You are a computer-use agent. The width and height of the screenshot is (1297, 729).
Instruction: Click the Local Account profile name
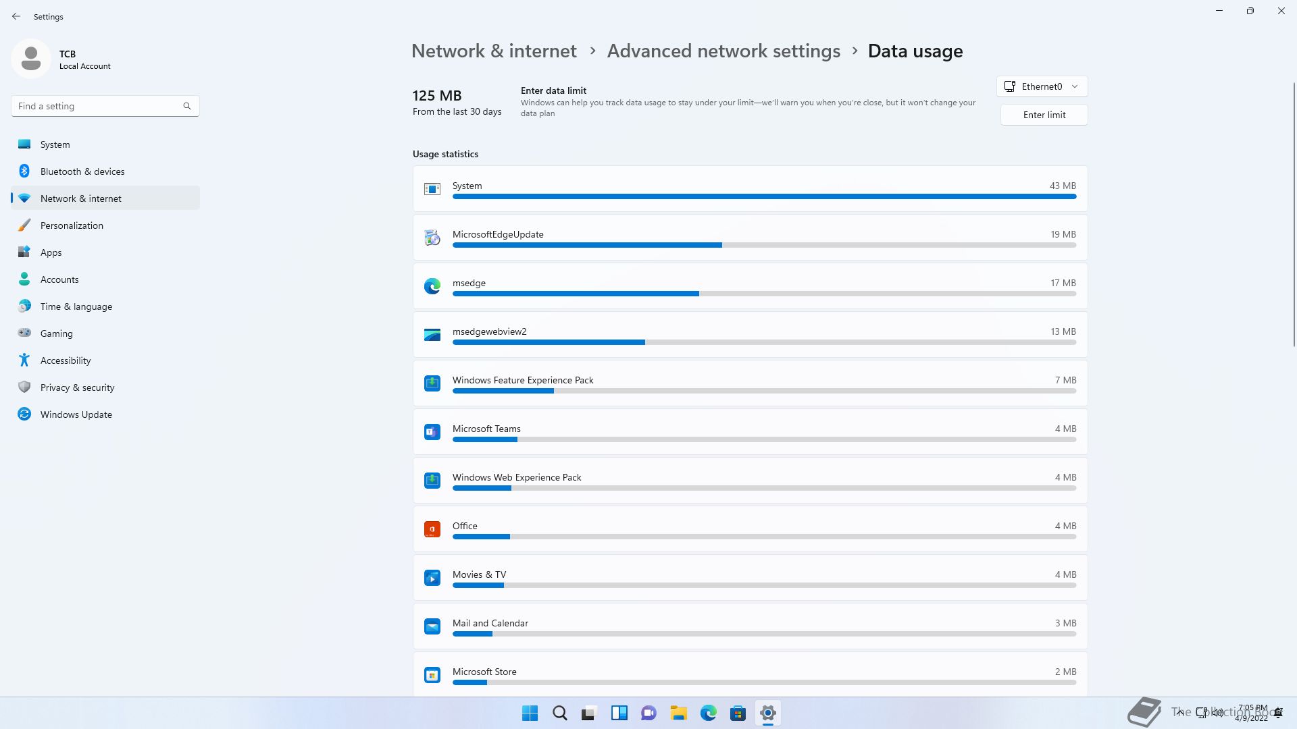click(85, 66)
